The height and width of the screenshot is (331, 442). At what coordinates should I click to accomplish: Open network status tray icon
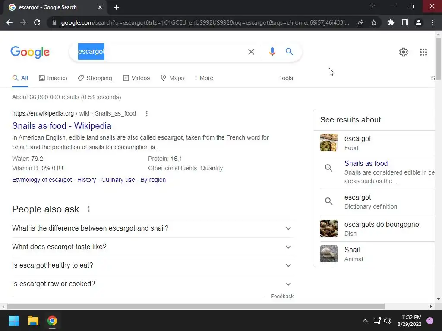tap(377, 321)
